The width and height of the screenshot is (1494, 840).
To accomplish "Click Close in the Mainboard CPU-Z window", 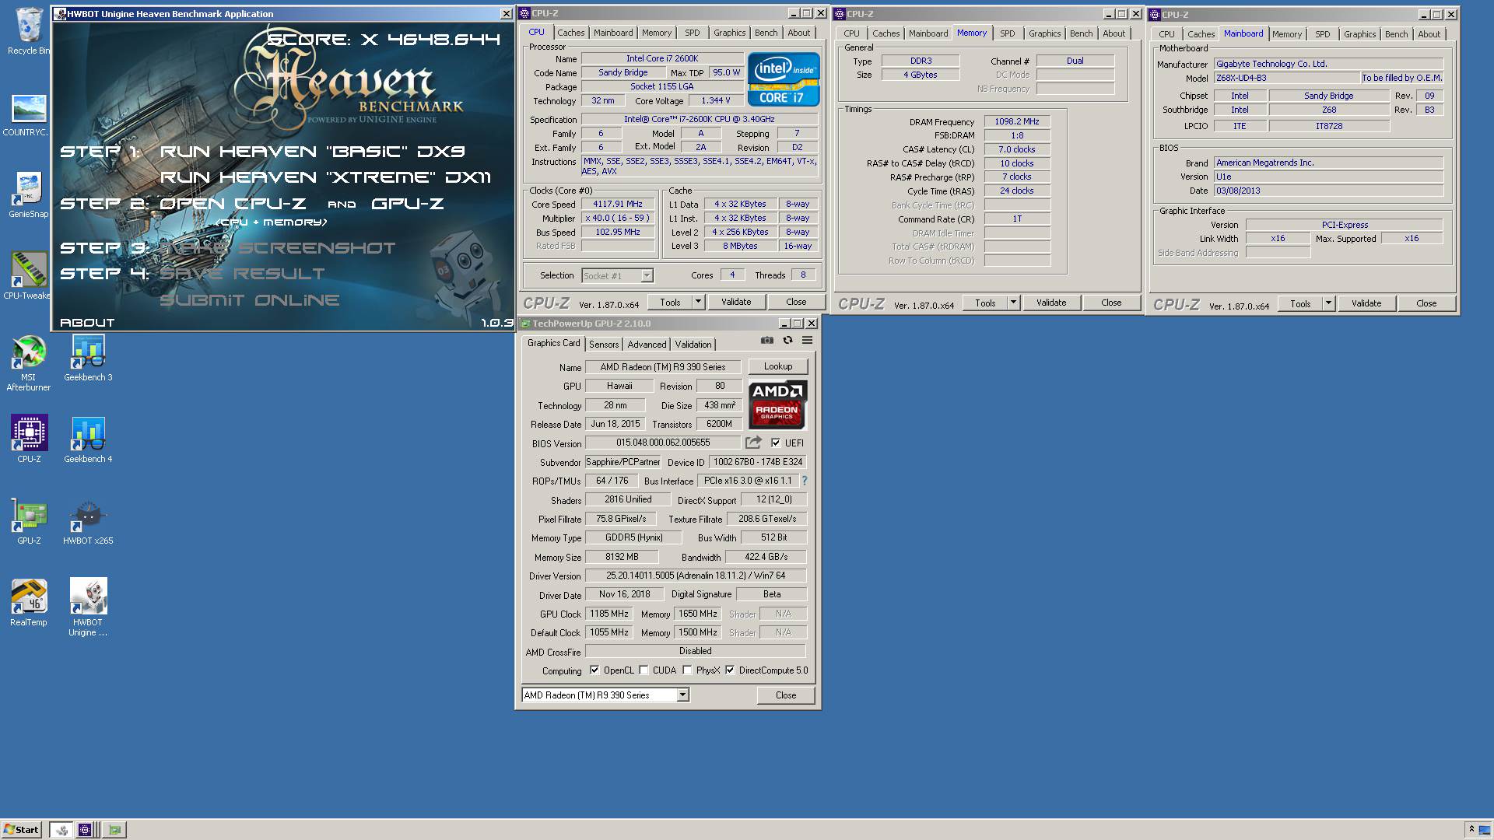I will 1426,303.
